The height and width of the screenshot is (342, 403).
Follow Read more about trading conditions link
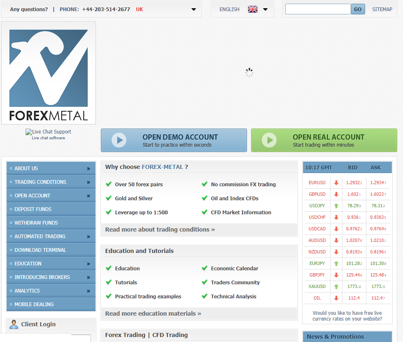click(x=160, y=230)
